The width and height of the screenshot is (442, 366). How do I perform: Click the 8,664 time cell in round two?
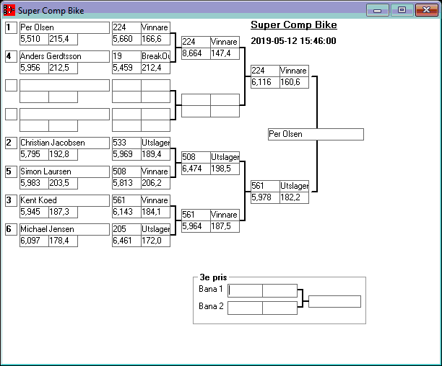point(195,53)
